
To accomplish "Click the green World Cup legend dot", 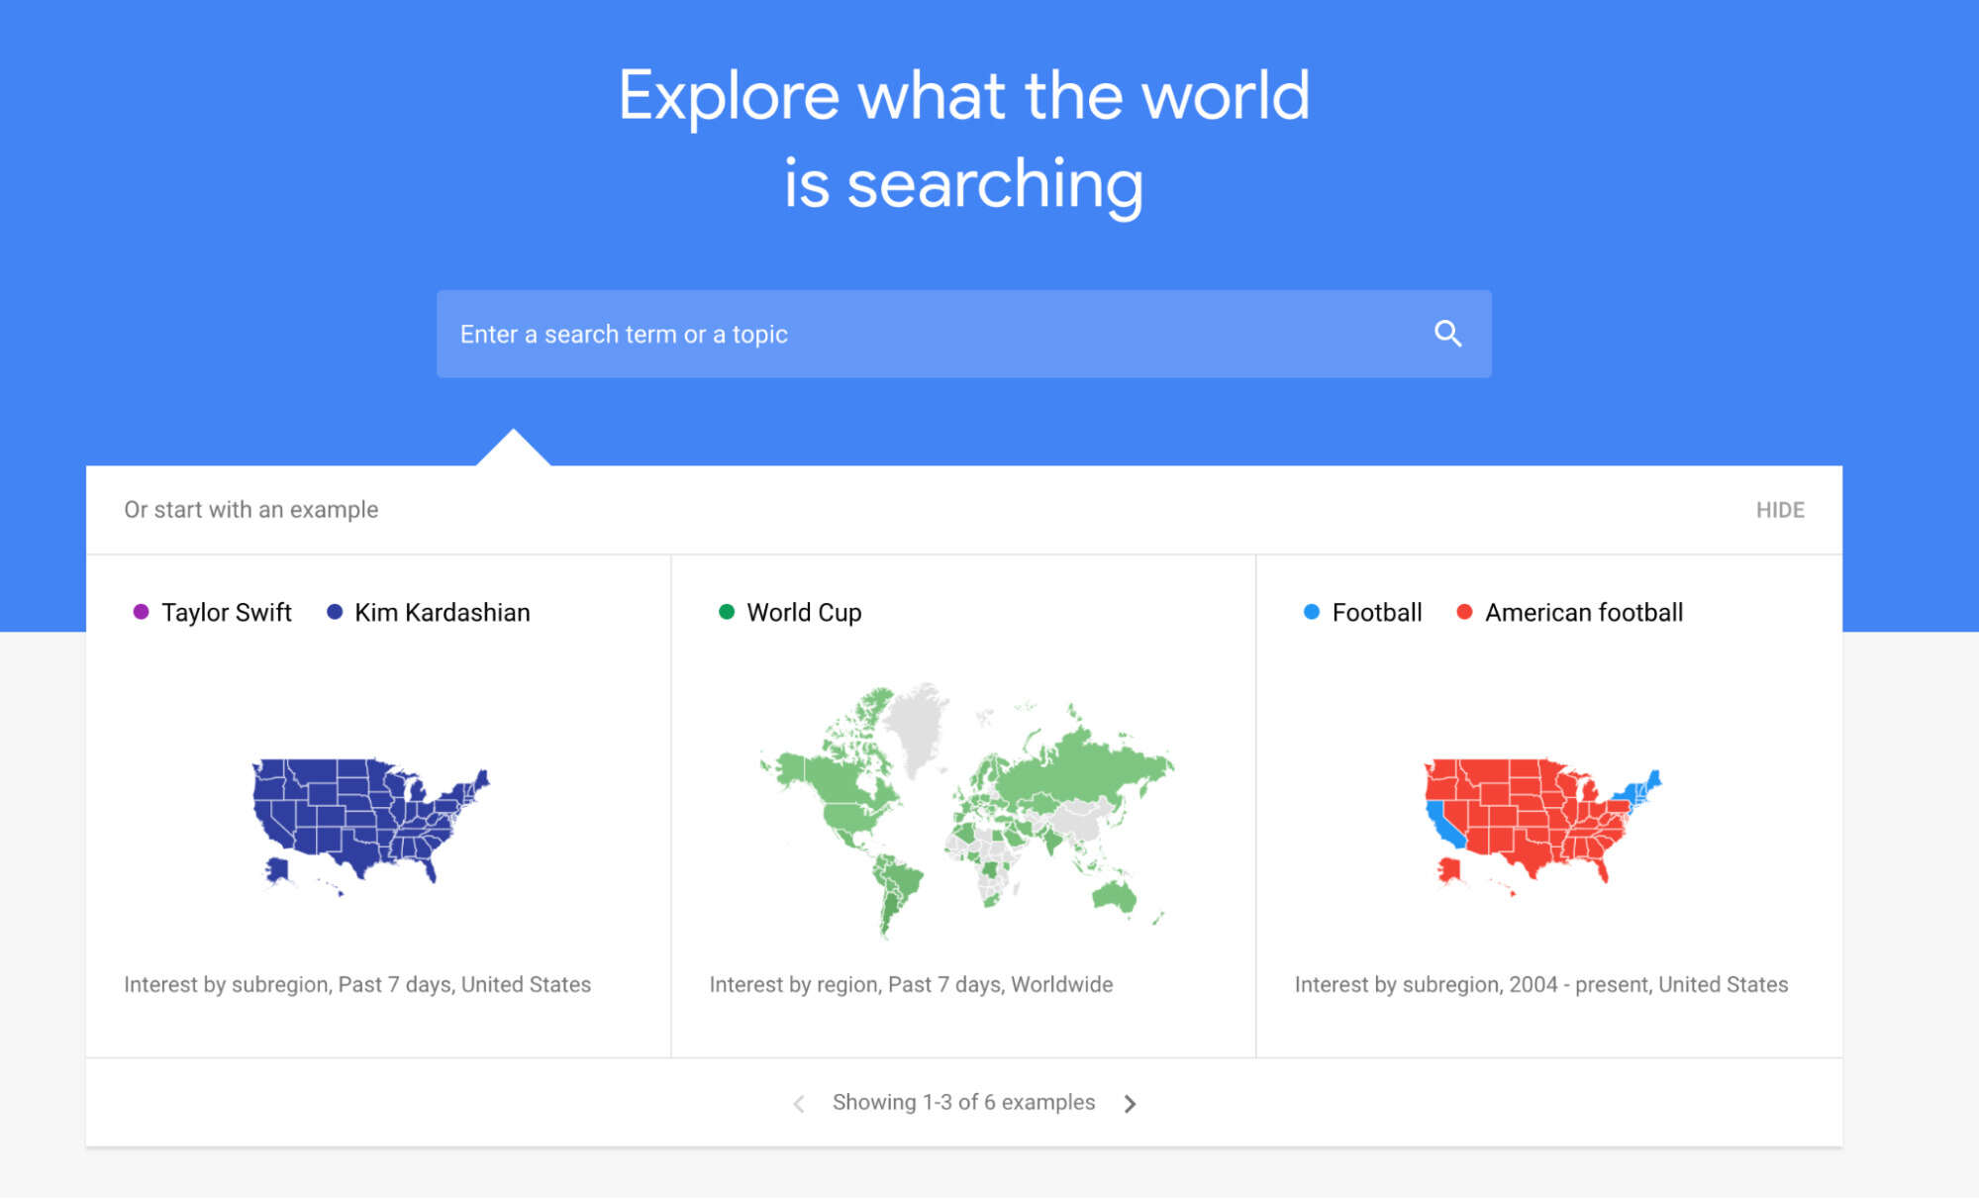I will 727,612.
